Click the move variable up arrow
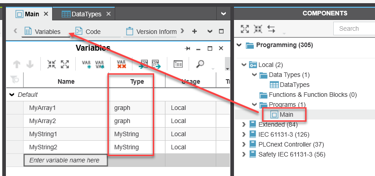The height and width of the screenshot is (176, 375). click(x=16, y=64)
